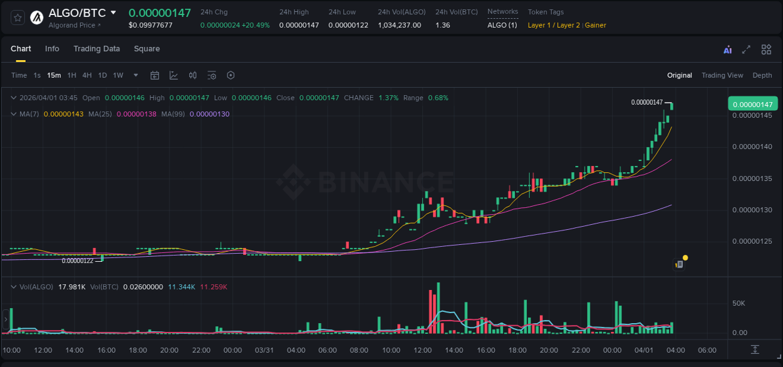Switch to Depth chart view
783x367 pixels.
(762, 75)
